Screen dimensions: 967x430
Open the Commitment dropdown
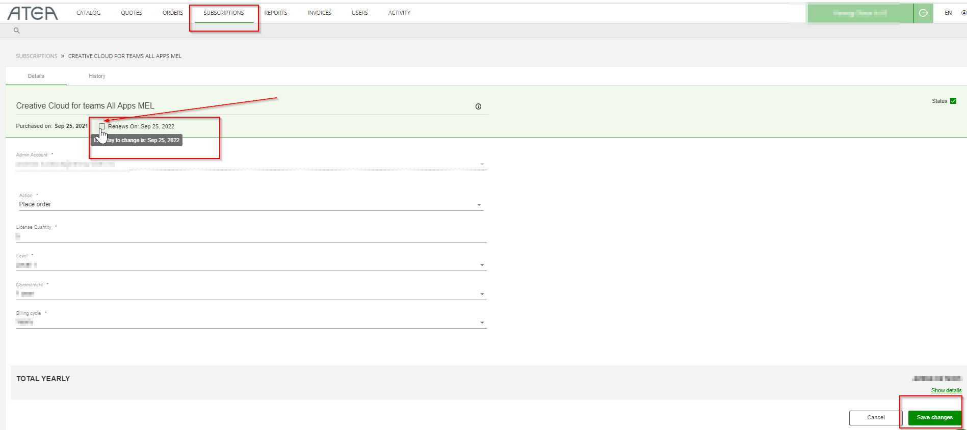click(251, 294)
